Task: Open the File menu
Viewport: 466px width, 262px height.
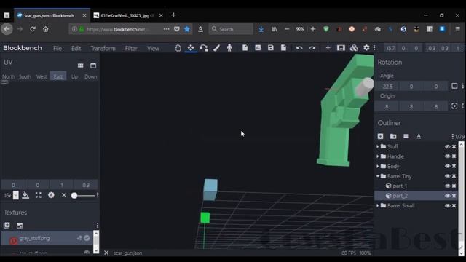Action: pos(58,49)
